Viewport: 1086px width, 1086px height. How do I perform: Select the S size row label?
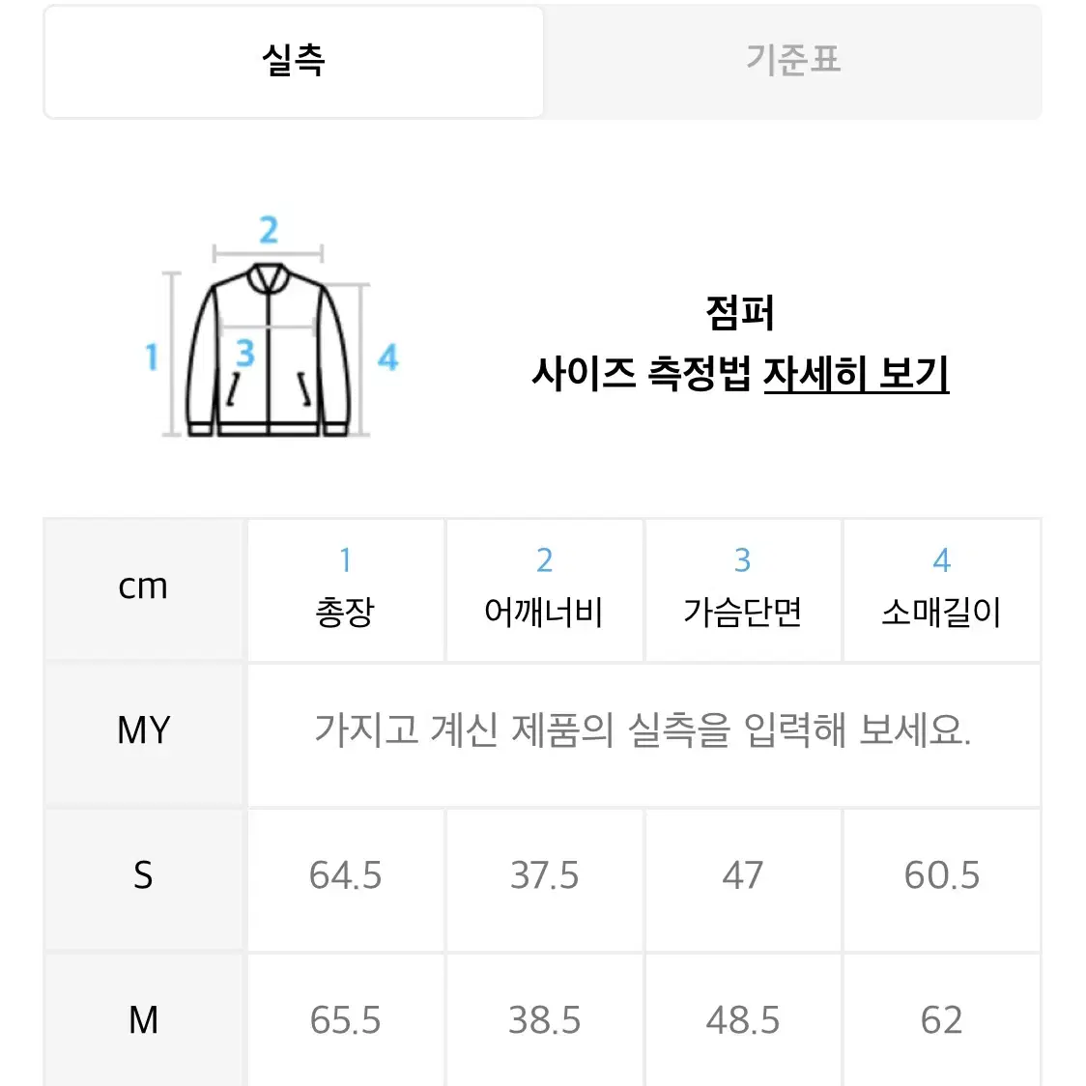point(143,876)
